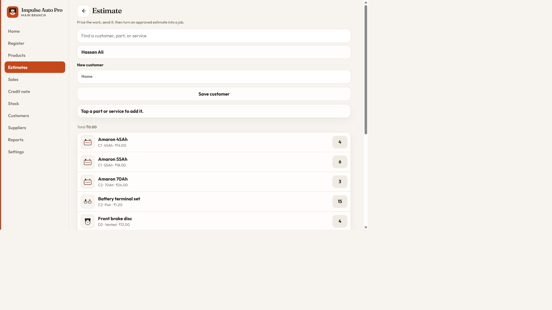The image size is (552, 310).
Task: View the Reports page
Action: click(35, 140)
